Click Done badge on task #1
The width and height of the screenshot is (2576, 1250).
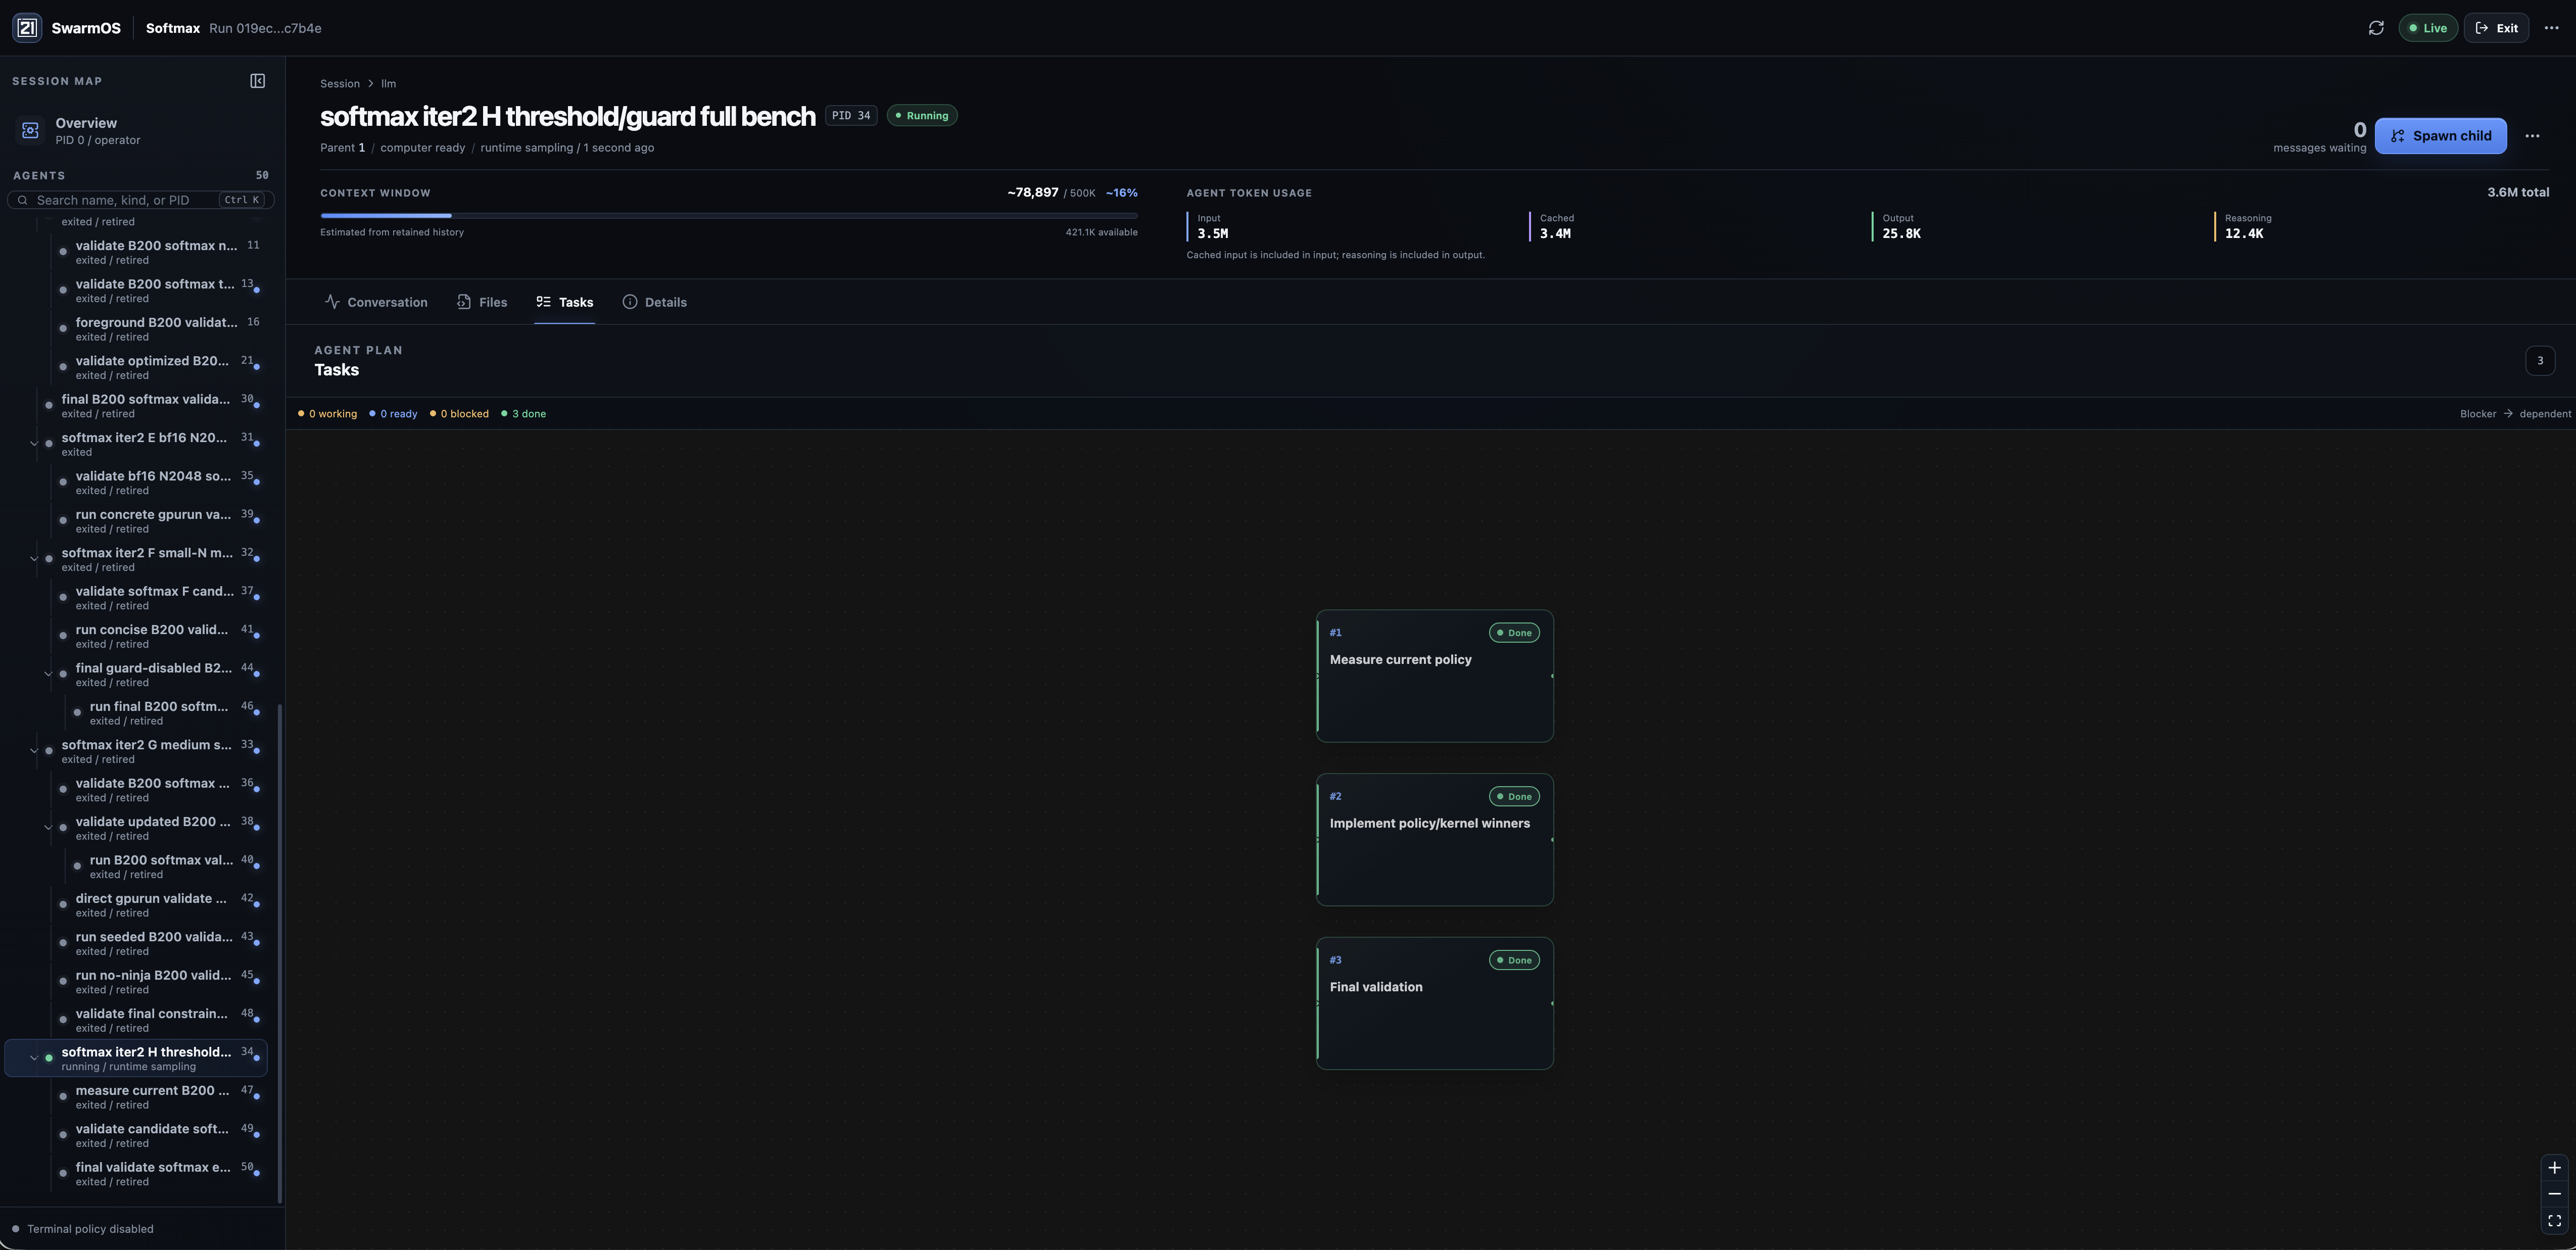click(1514, 633)
